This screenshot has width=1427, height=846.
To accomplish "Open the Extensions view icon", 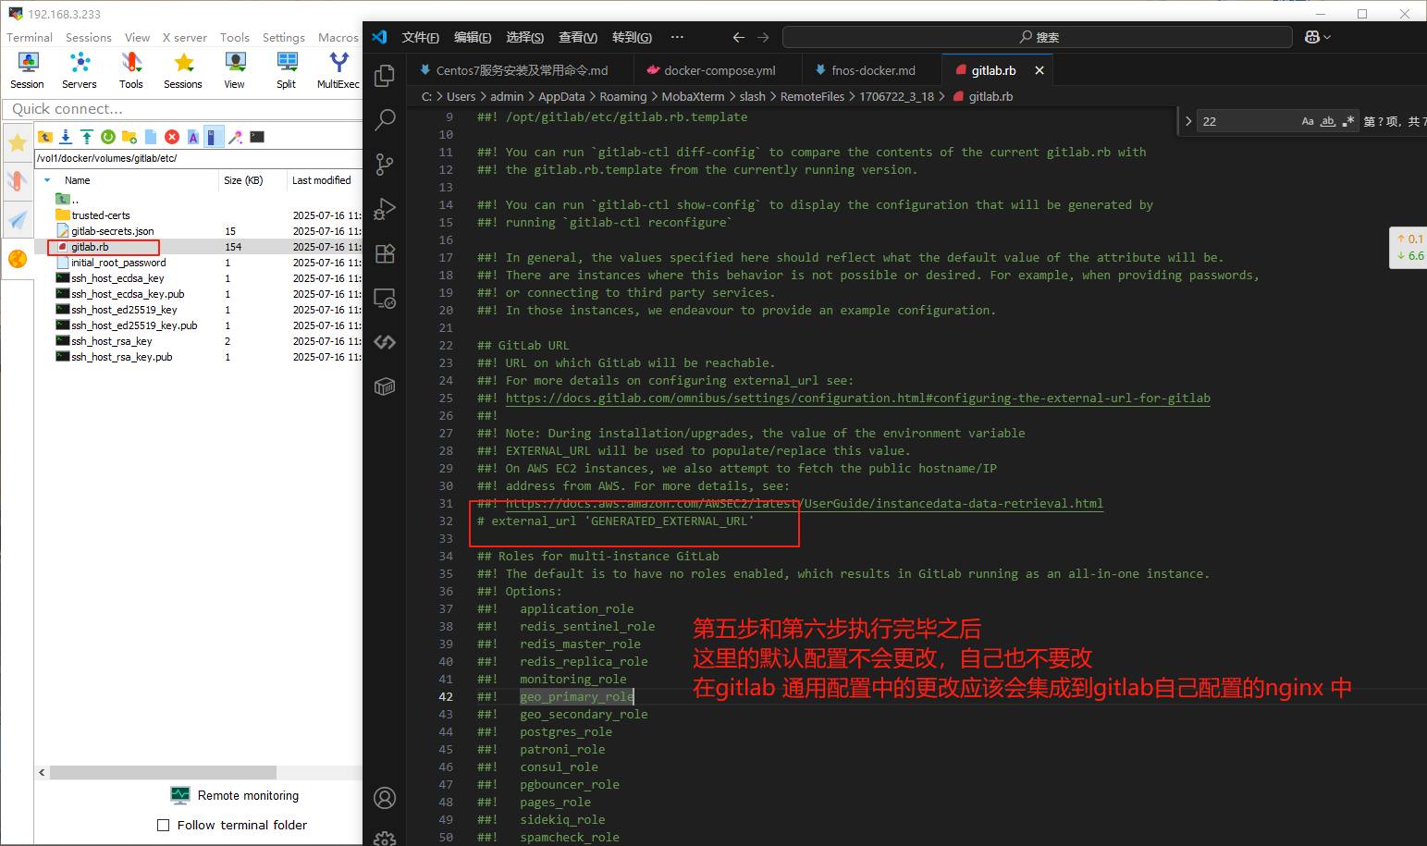I will pyautogui.click(x=385, y=253).
